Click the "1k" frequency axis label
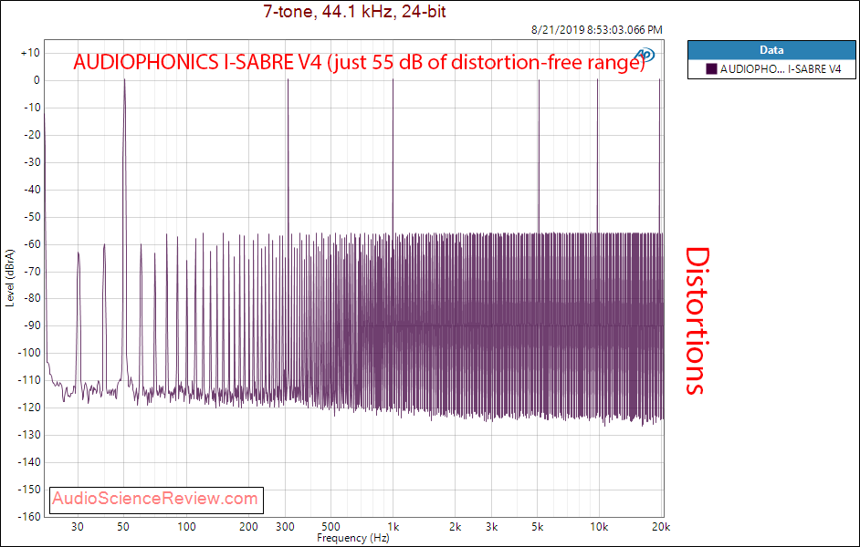The image size is (860, 547). 393,527
